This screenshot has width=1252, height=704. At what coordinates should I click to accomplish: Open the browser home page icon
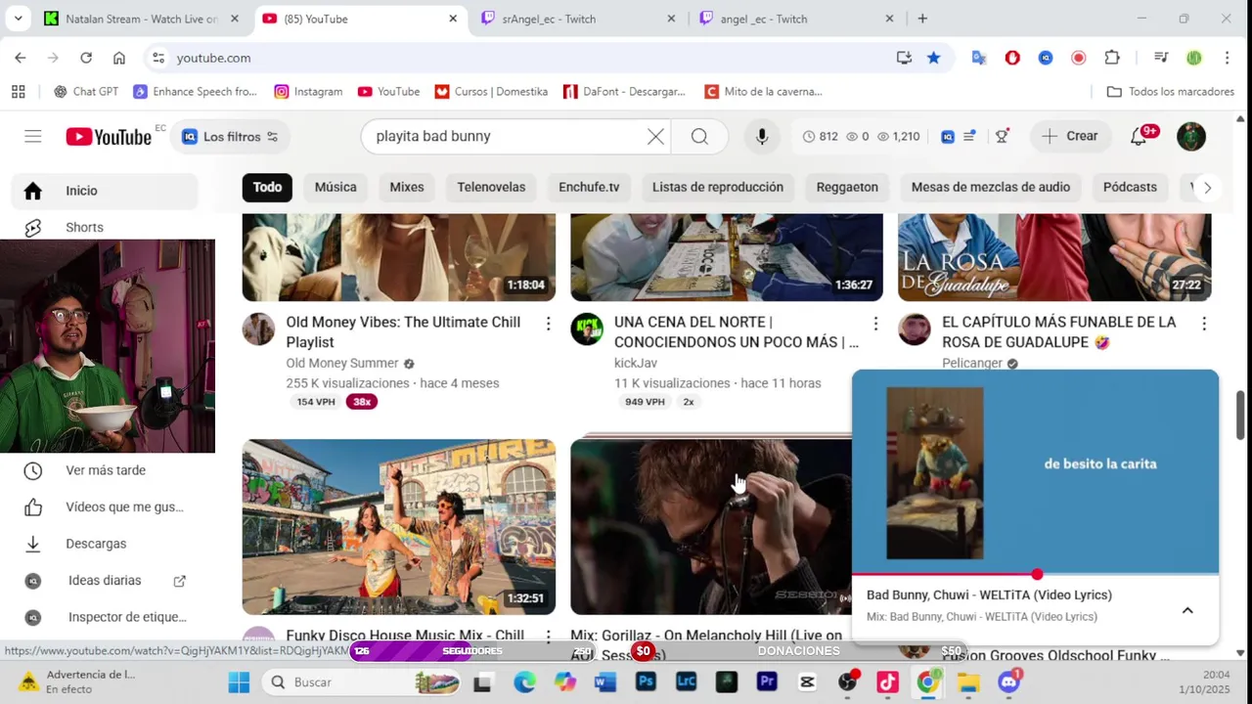point(119,58)
